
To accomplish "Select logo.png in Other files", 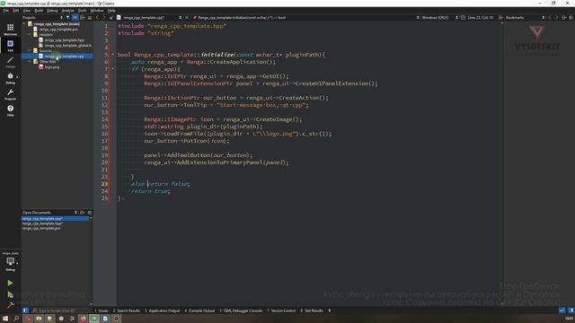I will pyautogui.click(x=52, y=67).
